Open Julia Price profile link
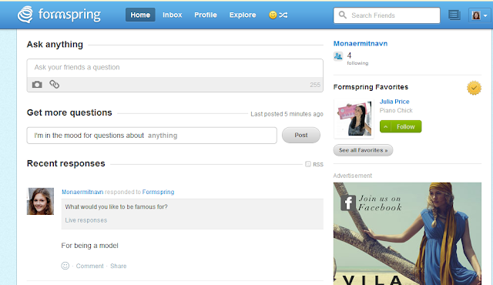 click(x=394, y=102)
